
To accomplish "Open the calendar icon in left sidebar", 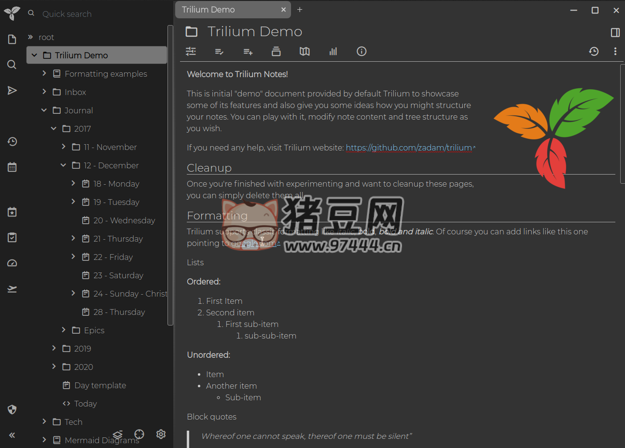I will pos(12,167).
